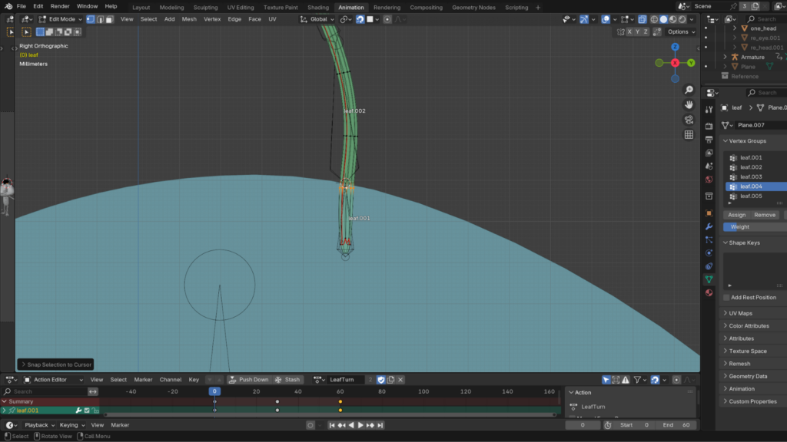Enable Z axis mesh symmetry

click(x=646, y=32)
